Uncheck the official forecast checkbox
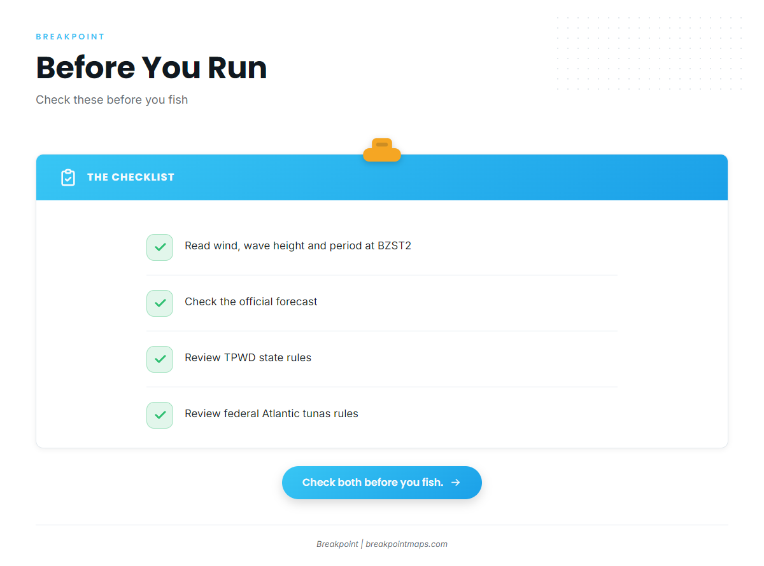This screenshot has height=566, width=764. [160, 303]
